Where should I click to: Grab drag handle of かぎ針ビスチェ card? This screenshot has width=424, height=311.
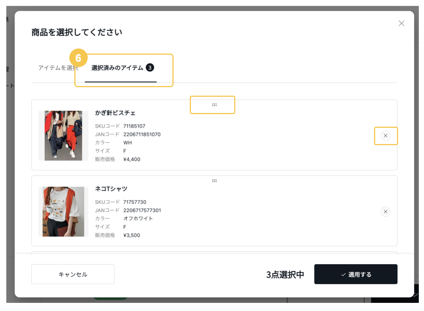214,105
